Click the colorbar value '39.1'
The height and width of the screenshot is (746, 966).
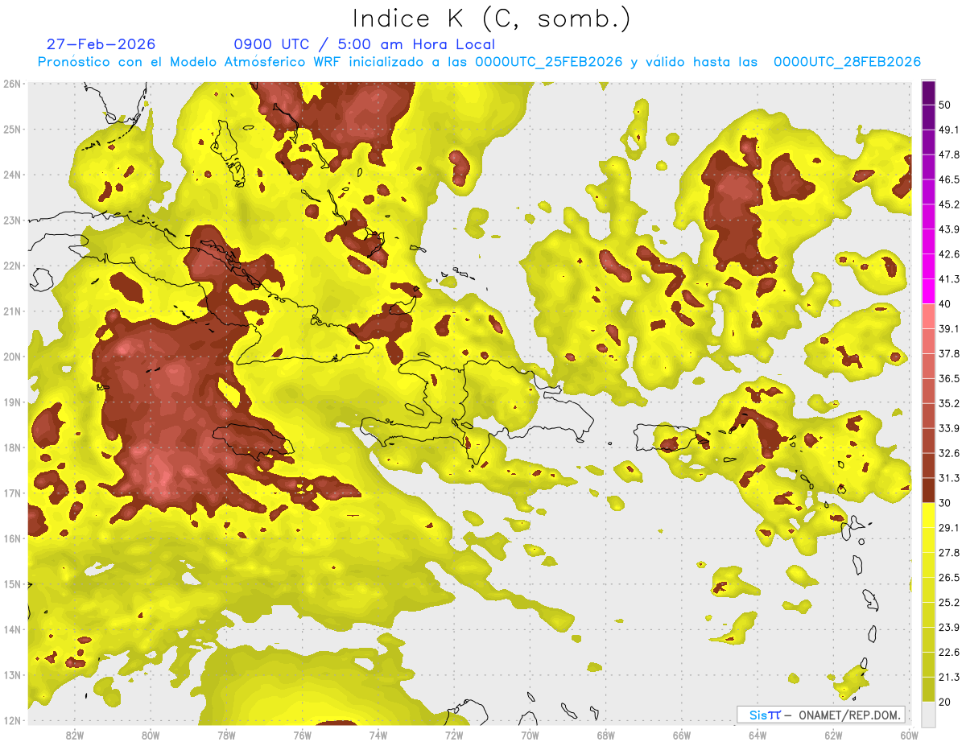coord(948,329)
